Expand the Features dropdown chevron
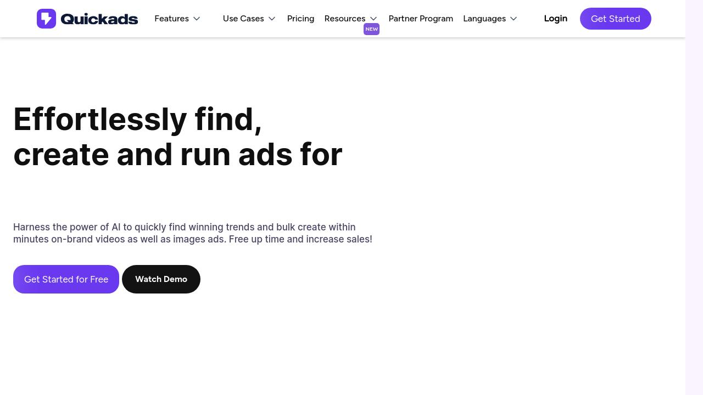Image resolution: width=703 pixels, height=395 pixels. 197,19
